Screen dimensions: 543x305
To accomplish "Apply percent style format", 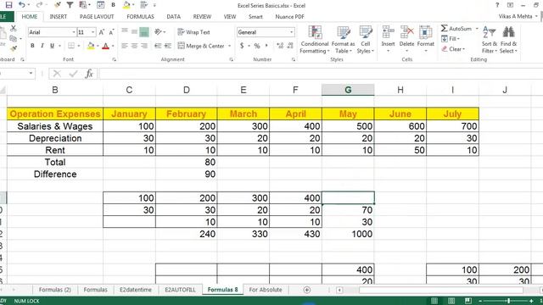I will tap(257, 46).
